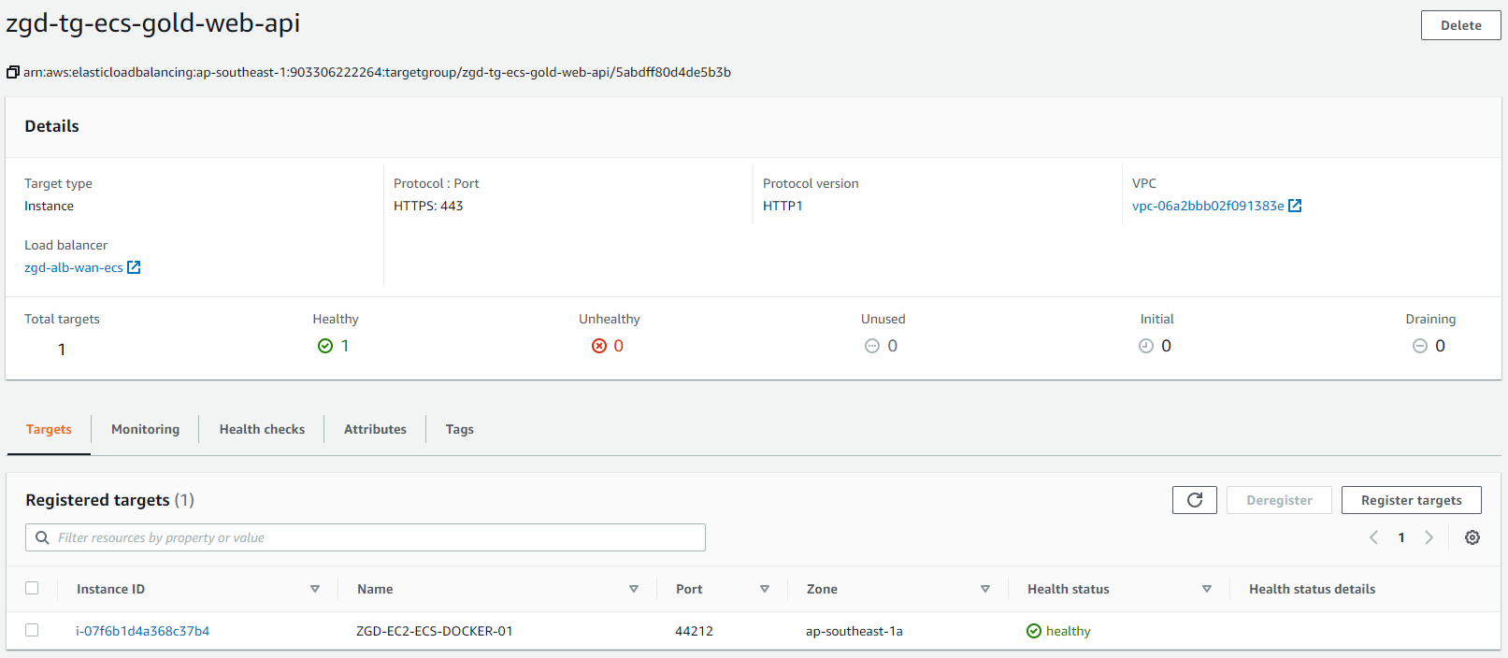Screen dimensions: 1508x658
Task: Sort by Instance ID column arrow
Action: 315,589
